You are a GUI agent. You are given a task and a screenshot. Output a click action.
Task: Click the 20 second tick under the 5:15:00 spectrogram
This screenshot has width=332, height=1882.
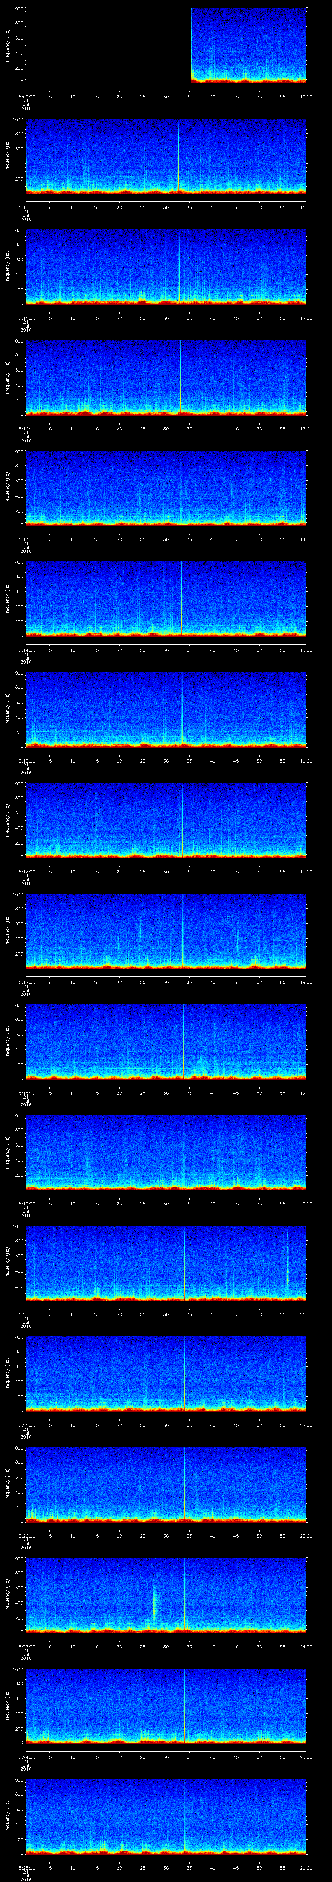120,761
